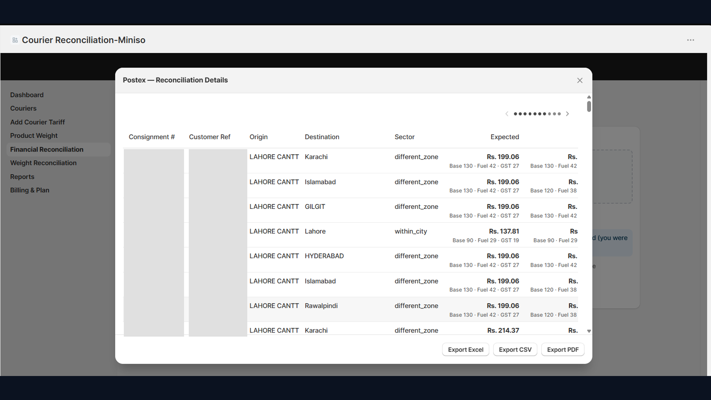Click the scrollbar down arrow in the dialog
This screenshot has width=711, height=400.
tap(589, 331)
